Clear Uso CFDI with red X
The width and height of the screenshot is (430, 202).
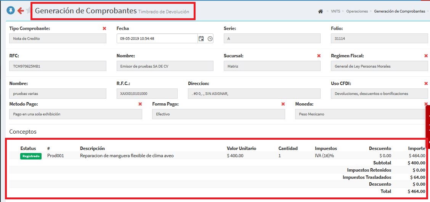[x=426, y=84]
